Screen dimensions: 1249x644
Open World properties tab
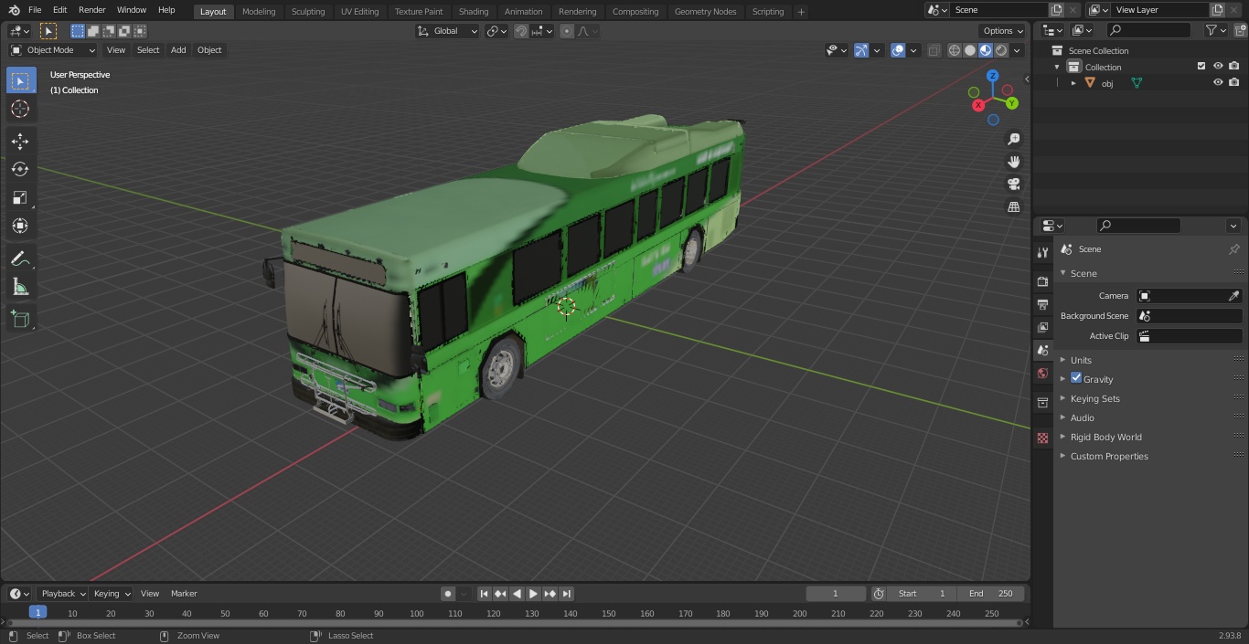pyautogui.click(x=1042, y=373)
